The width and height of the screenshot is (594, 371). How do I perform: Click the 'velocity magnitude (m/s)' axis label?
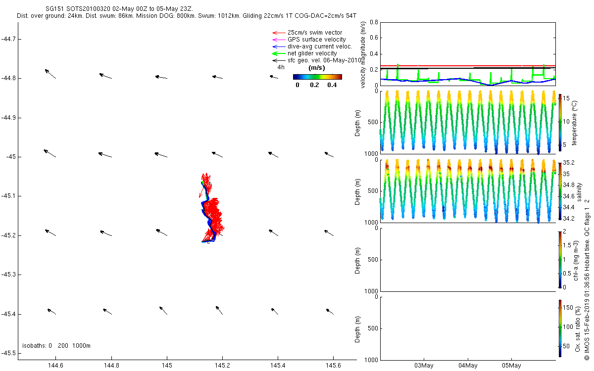[x=364, y=54]
